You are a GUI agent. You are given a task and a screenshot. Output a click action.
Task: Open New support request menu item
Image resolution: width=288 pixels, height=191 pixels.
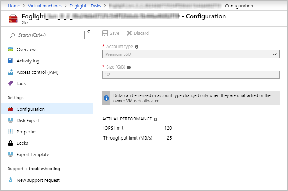tap(38, 180)
